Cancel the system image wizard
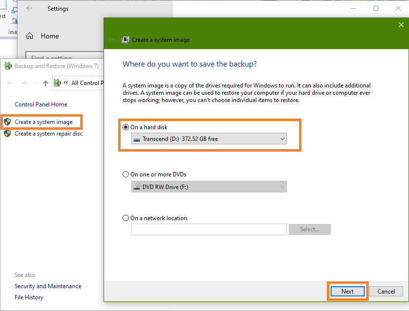 [x=386, y=292]
